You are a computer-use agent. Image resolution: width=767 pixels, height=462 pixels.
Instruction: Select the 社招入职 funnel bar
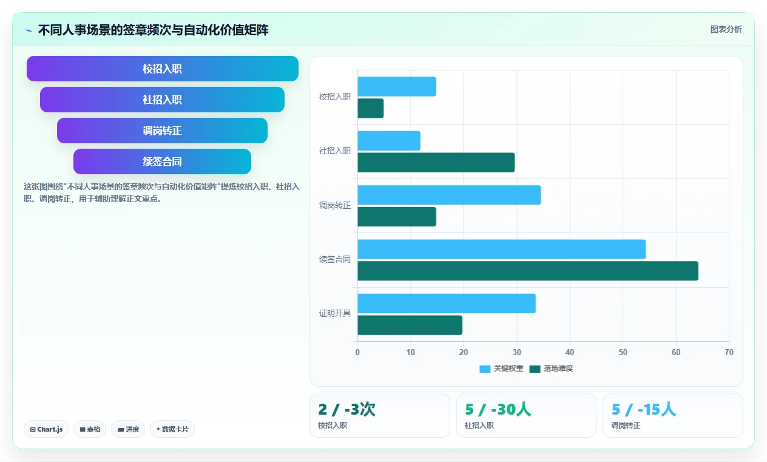(x=163, y=100)
